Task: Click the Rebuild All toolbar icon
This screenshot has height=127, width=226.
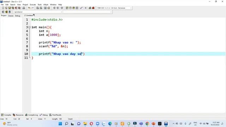Action: coord(77,8)
